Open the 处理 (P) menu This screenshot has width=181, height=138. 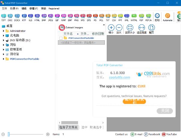click(x=14, y=8)
